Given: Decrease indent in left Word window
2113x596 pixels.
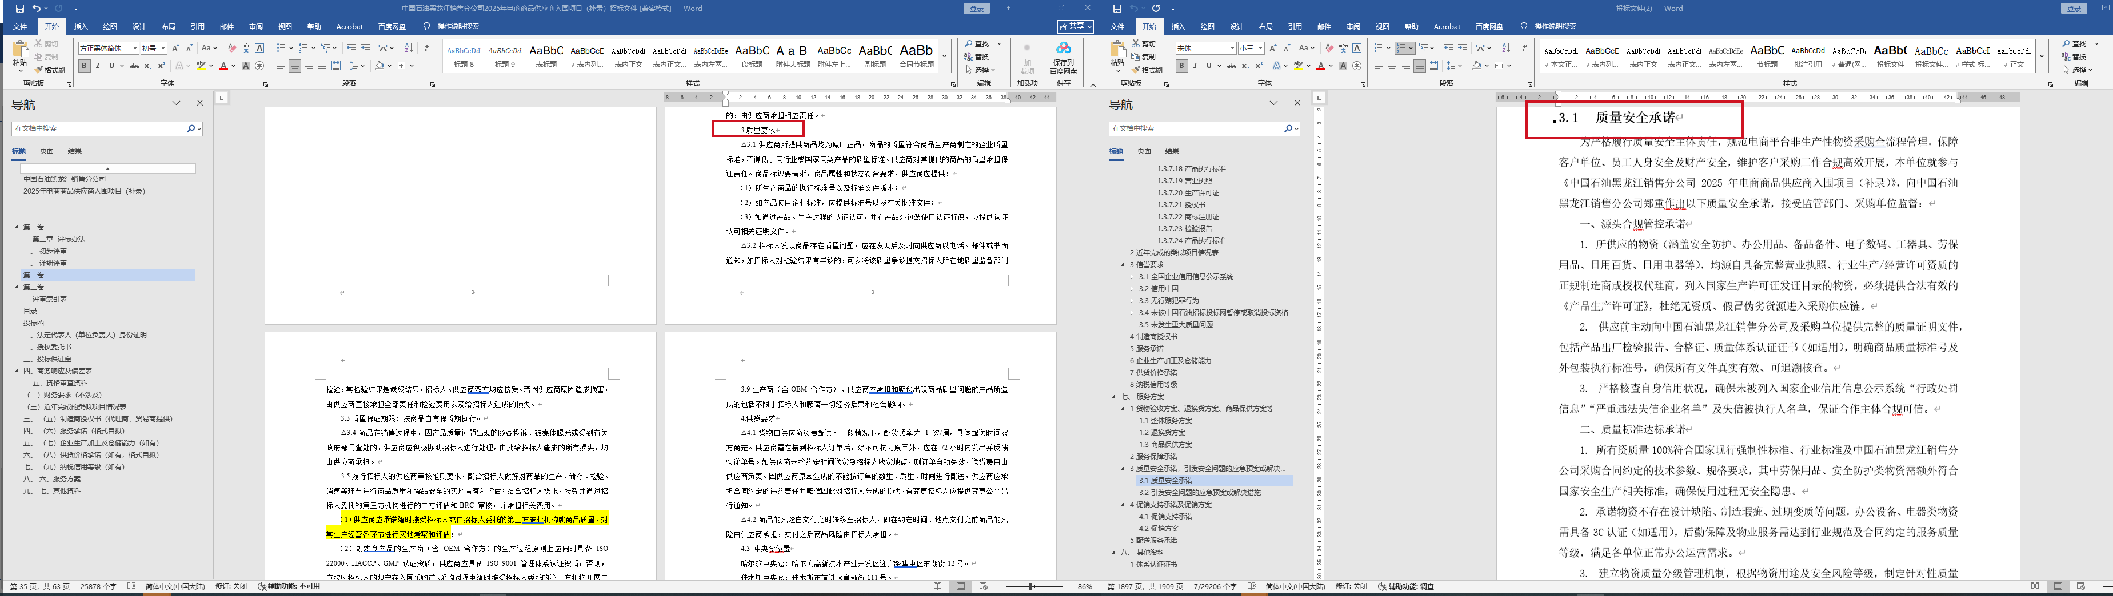Looking at the screenshot, I should tap(351, 49).
